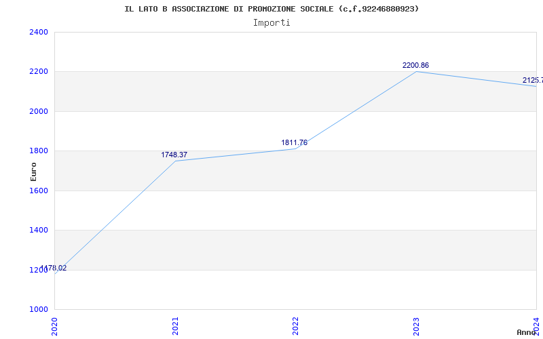Image resolution: width=543 pixels, height=339 pixels.
Task: Click the 2200.86 data label
Action: pyautogui.click(x=415, y=65)
